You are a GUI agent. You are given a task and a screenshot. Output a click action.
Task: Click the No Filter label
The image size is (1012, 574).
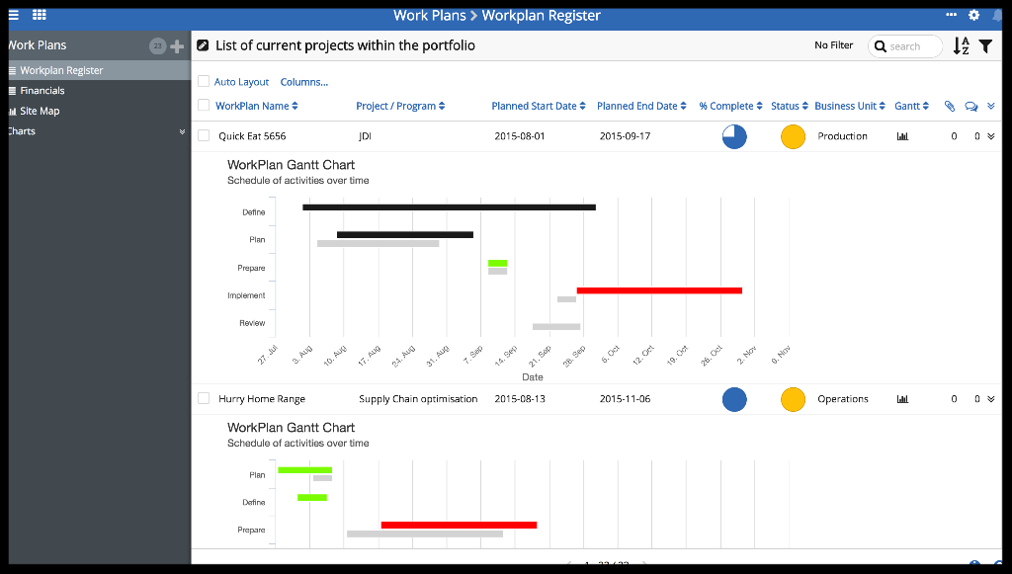point(833,45)
